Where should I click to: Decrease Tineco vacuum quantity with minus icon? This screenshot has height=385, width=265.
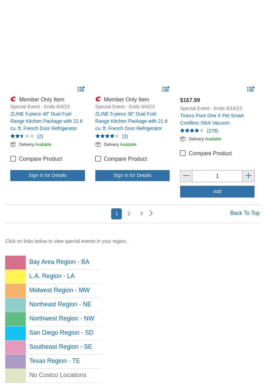coord(186,176)
